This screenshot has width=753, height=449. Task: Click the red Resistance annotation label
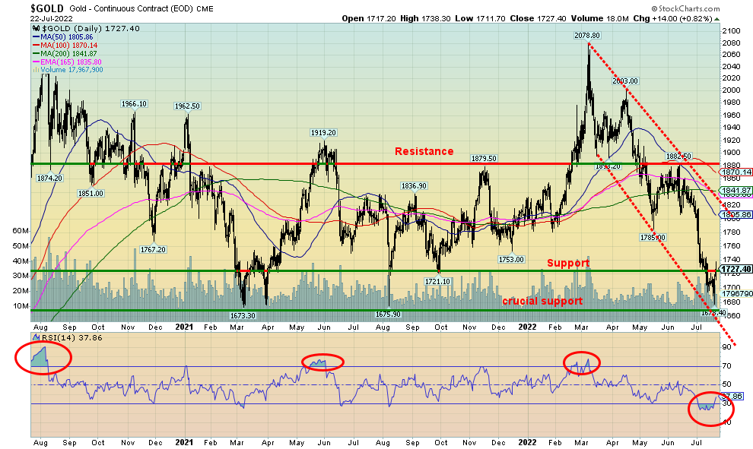point(424,151)
